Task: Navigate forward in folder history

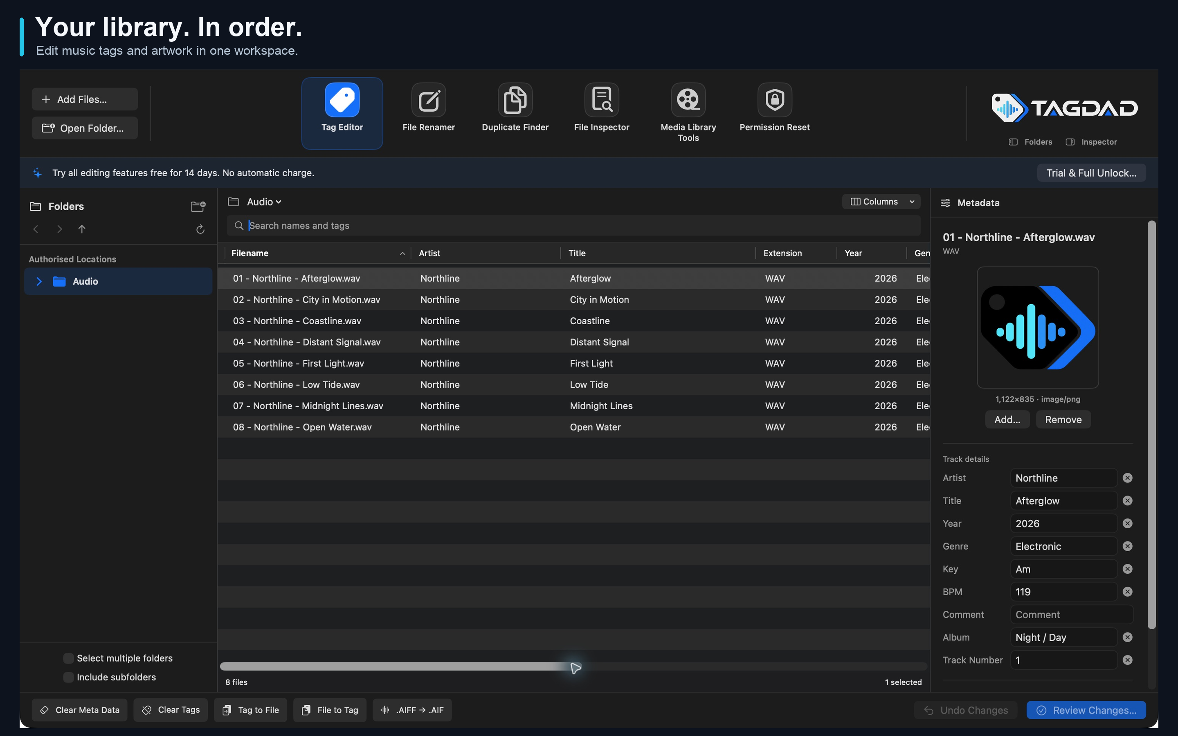Action: 59,229
